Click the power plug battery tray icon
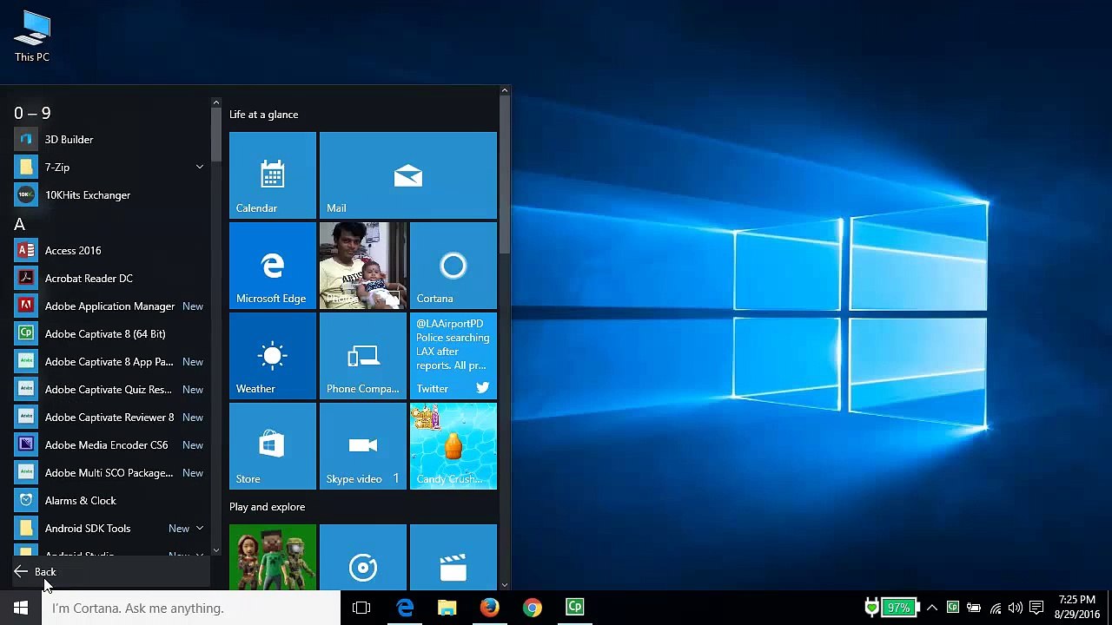 tap(974, 608)
